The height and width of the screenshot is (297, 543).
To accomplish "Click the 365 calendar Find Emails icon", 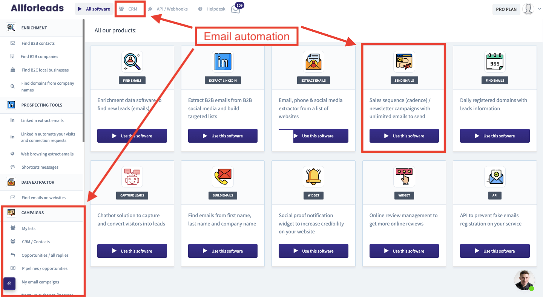I will [x=495, y=62].
